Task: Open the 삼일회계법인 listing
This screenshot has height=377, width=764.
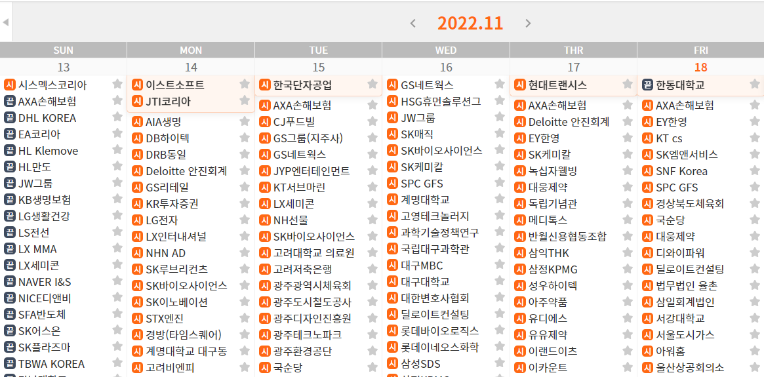Action: pyautogui.click(x=685, y=302)
